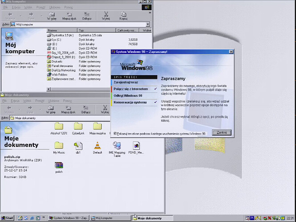Viewport: 296px width, 222px height.
Task: Open the Alcohol 120% folder
Action: (x=59, y=126)
